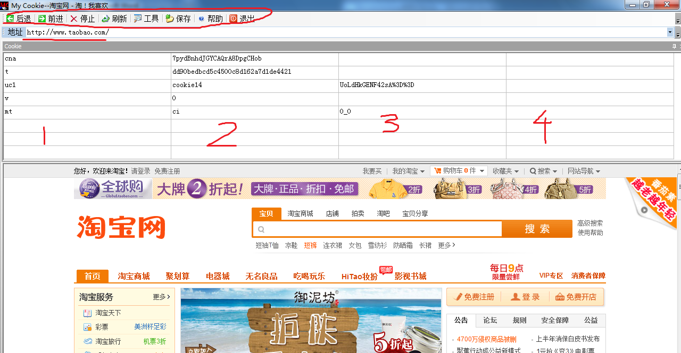Image resolution: width=681 pixels, height=353 pixels.
Task: Select the 宝贝分享 search tab
Action: pyautogui.click(x=415, y=213)
